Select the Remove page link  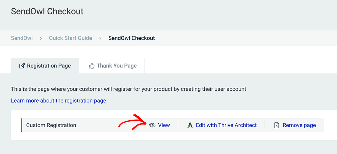coord(299,125)
